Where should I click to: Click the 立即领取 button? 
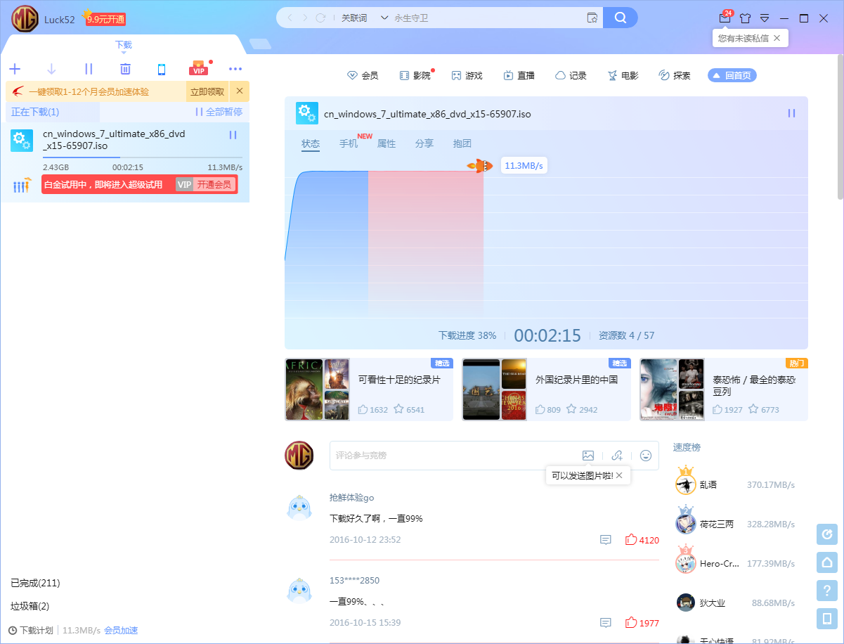coord(207,91)
